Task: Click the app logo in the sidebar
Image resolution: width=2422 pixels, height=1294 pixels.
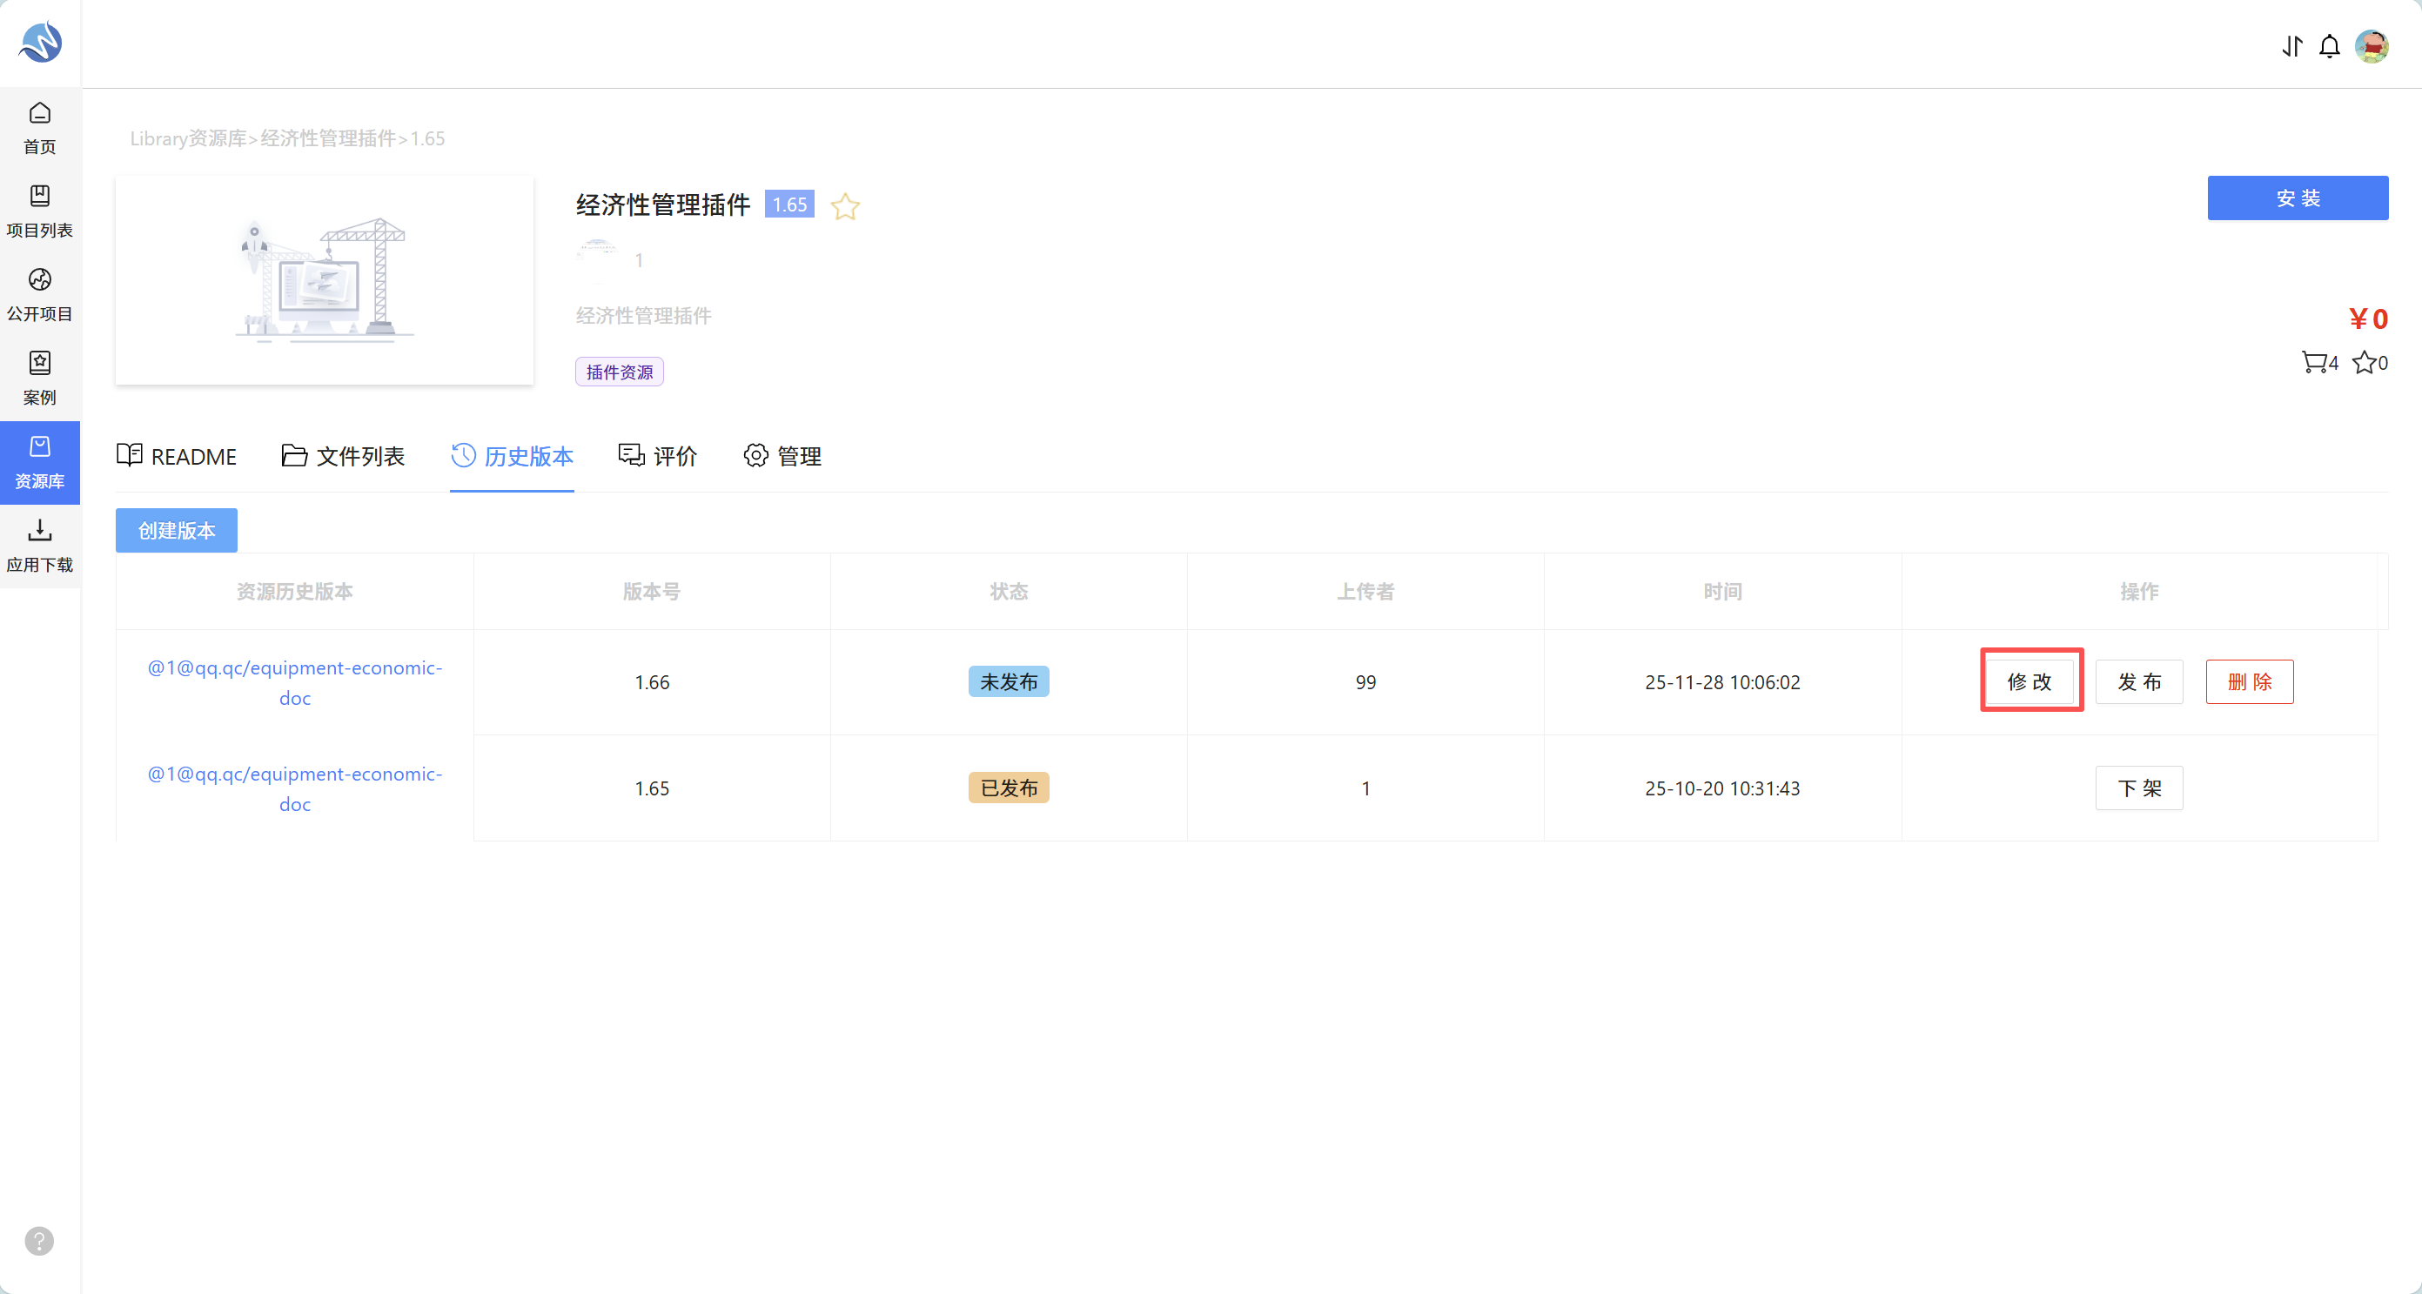Action: pos(40,42)
